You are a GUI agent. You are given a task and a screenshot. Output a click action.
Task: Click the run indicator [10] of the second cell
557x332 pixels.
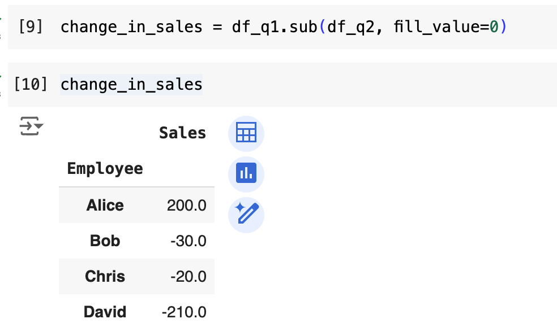click(x=30, y=84)
